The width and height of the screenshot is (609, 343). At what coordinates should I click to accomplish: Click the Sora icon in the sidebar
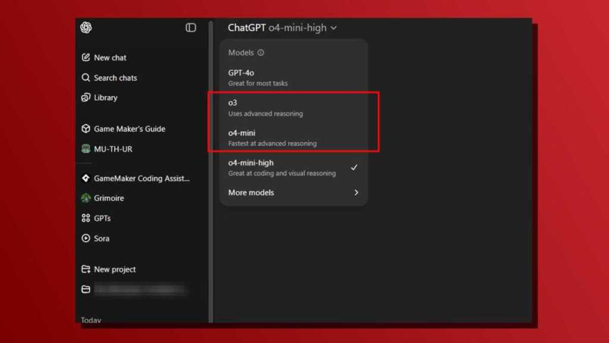[x=86, y=238]
